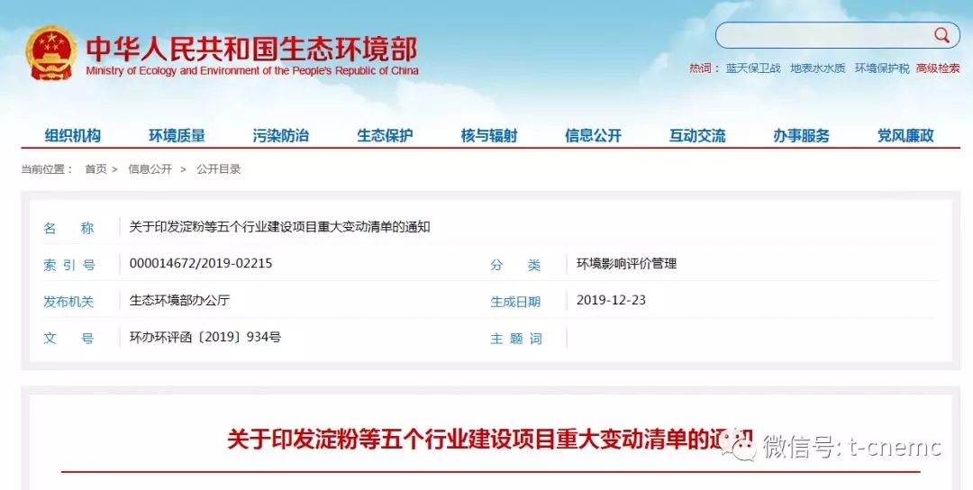Click 公开目录 in the breadcrumb

tap(219, 169)
